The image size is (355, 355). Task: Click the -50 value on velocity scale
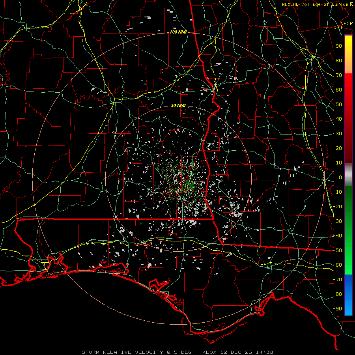coord(337,250)
